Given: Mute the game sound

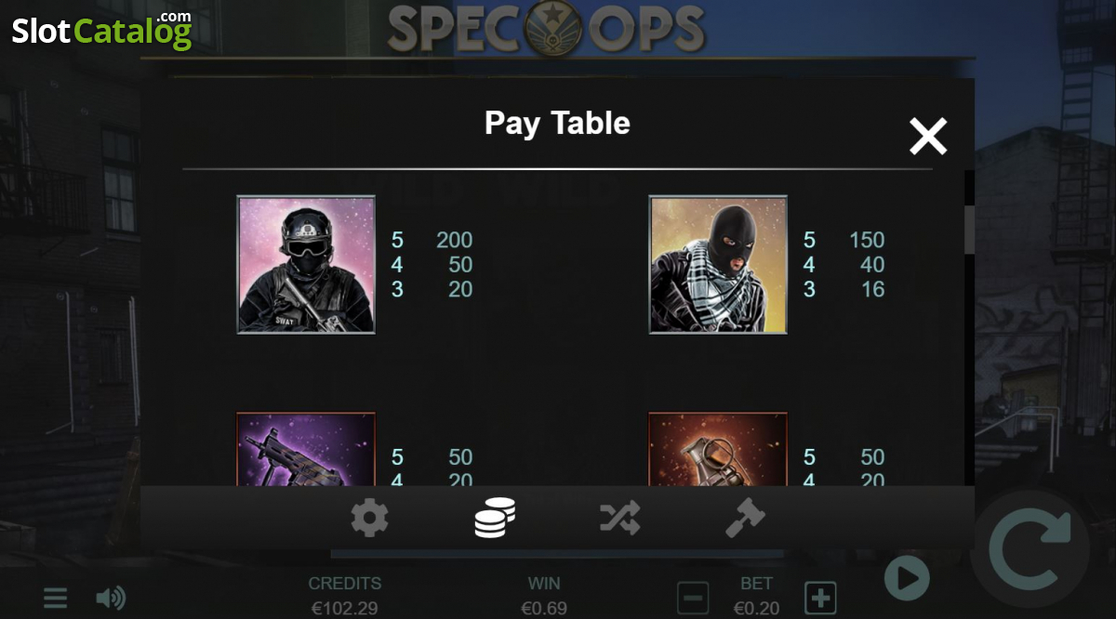Looking at the screenshot, I should [x=111, y=598].
